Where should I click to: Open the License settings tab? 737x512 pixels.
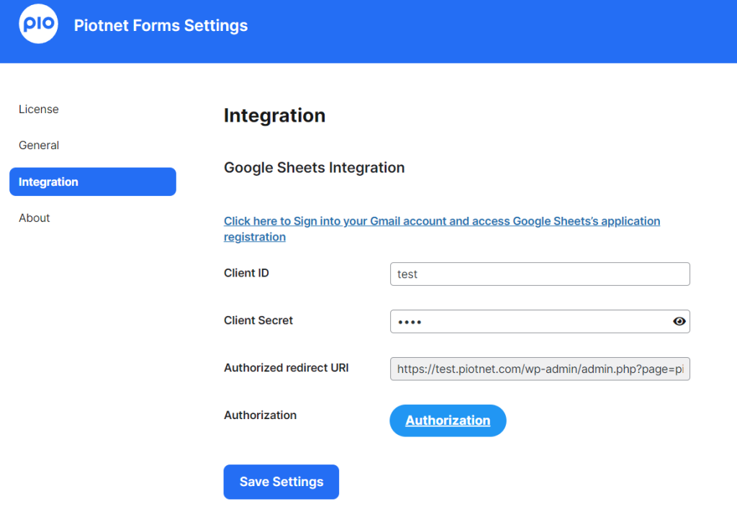pyautogui.click(x=39, y=109)
